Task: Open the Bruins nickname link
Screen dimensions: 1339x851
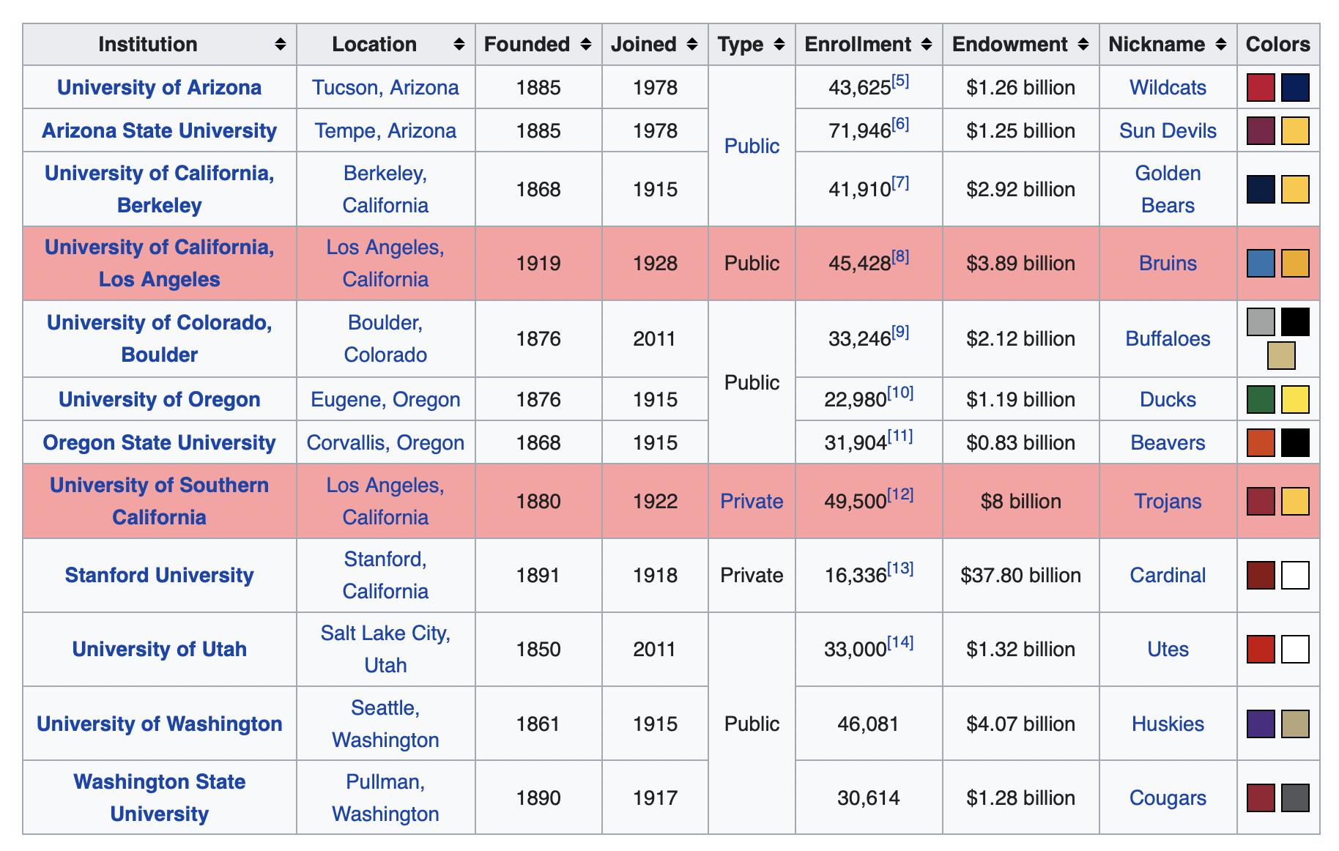Action: 1168,263
